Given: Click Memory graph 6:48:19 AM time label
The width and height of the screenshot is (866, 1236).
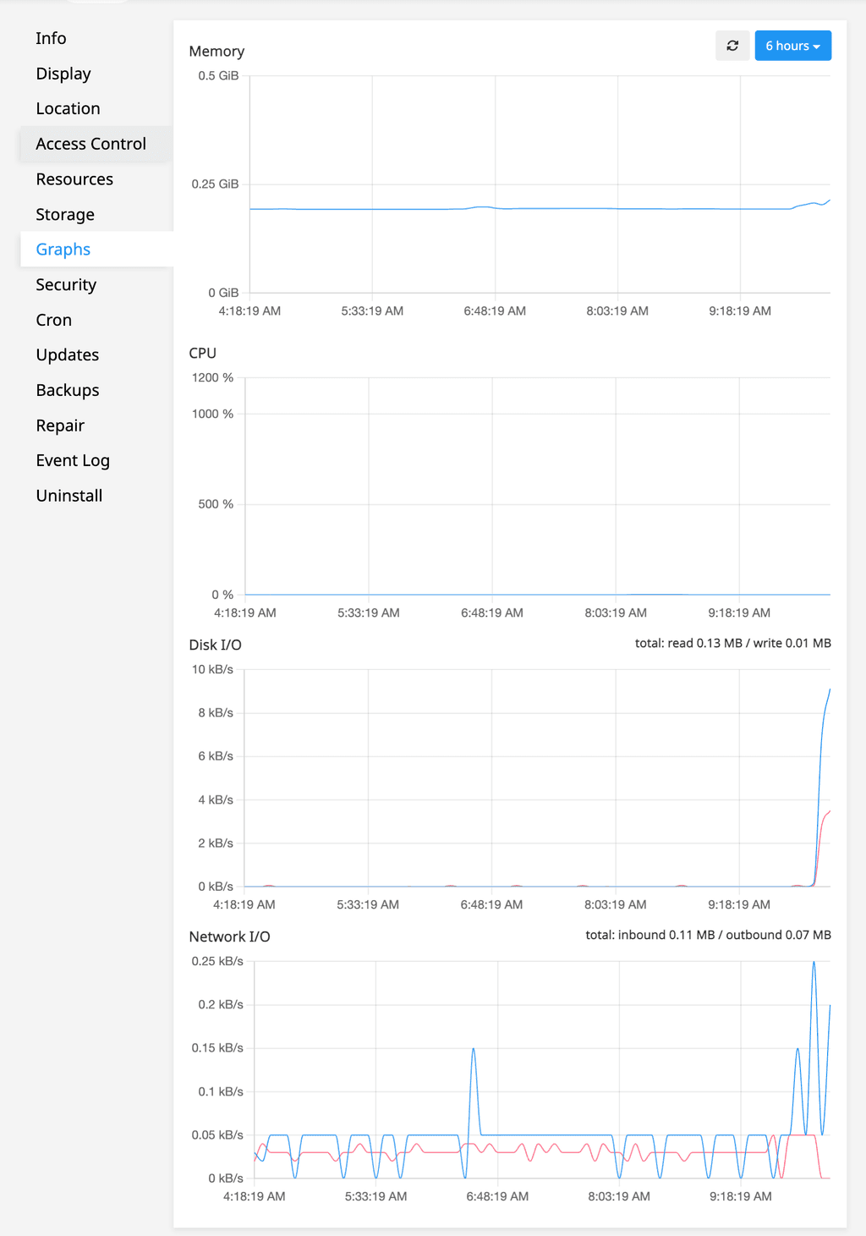Looking at the screenshot, I should (495, 311).
